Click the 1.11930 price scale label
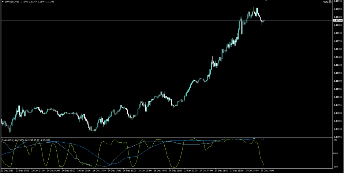Image resolution: width=344 pixels, height=173 pixels. coord(338,1)
